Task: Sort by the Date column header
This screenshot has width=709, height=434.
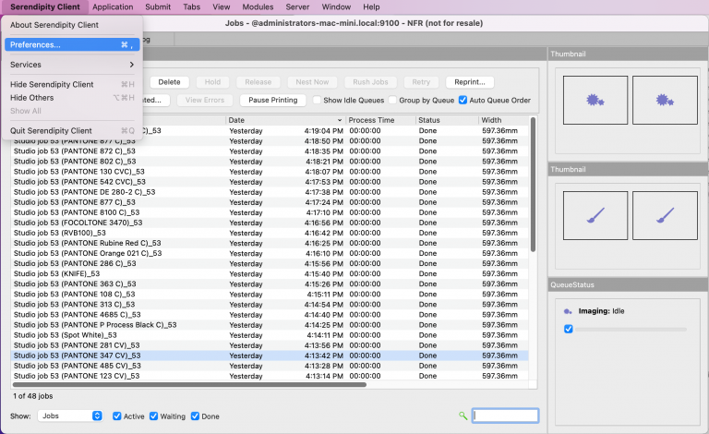Action: click(x=285, y=120)
